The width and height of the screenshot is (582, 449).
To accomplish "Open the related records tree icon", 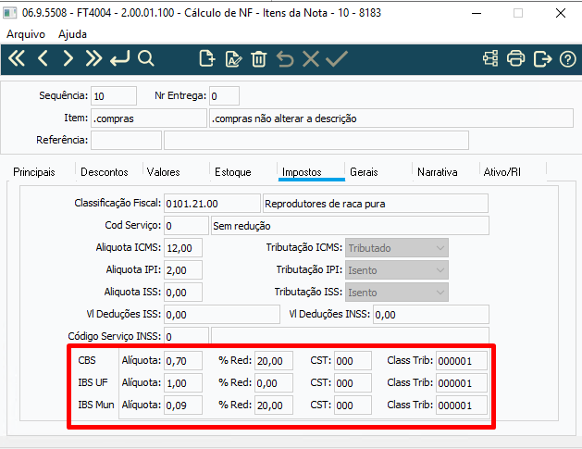I will [x=490, y=58].
